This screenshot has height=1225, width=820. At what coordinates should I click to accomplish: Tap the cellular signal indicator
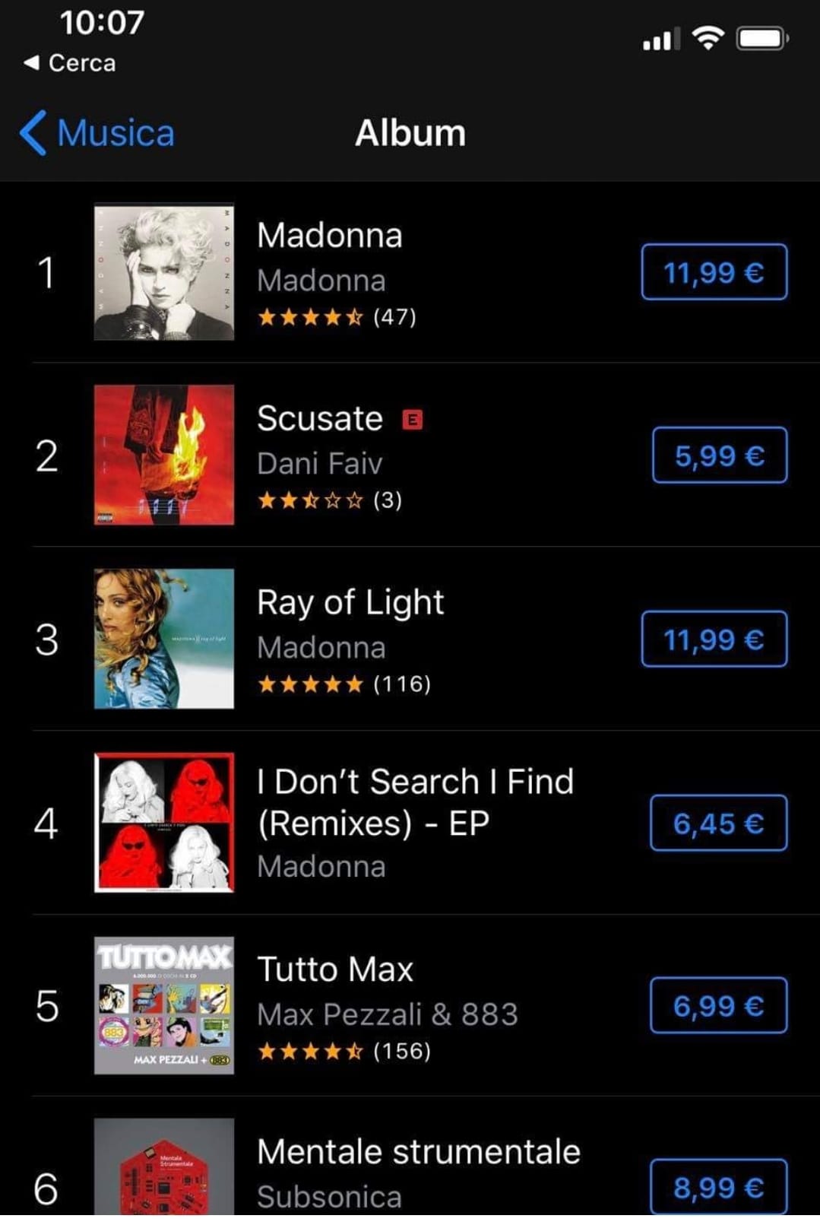tap(660, 40)
